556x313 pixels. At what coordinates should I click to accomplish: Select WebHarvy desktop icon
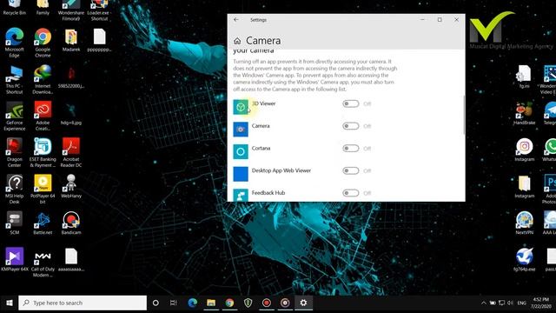tap(71, 186)
